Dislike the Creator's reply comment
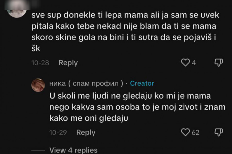232x154 pixels. click(x=218, y=132)
